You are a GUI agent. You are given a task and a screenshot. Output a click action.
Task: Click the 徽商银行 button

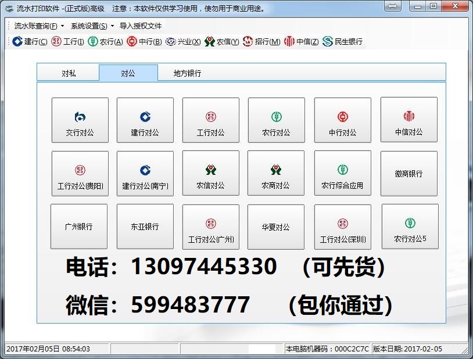point(409,174)
